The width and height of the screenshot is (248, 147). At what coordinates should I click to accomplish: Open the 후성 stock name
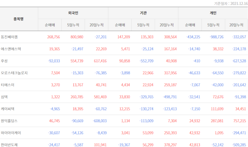pyautogui.click(x=4, y=61)
